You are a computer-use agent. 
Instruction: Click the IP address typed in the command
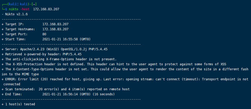[x=46, y=9]
